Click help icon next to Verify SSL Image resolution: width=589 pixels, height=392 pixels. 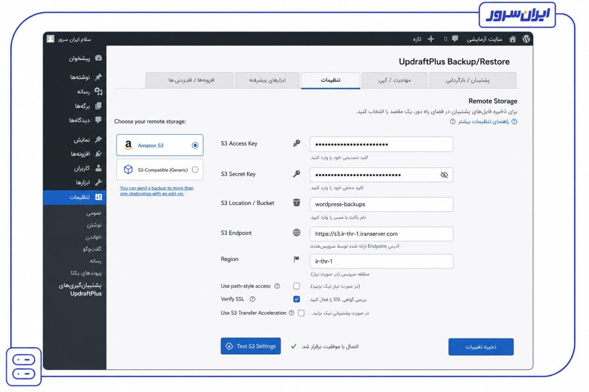253,299
